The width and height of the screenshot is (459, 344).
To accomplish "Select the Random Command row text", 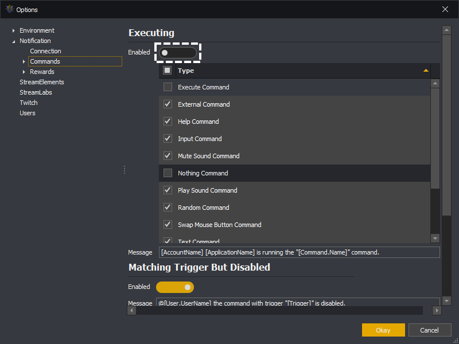I will (204, 208).
